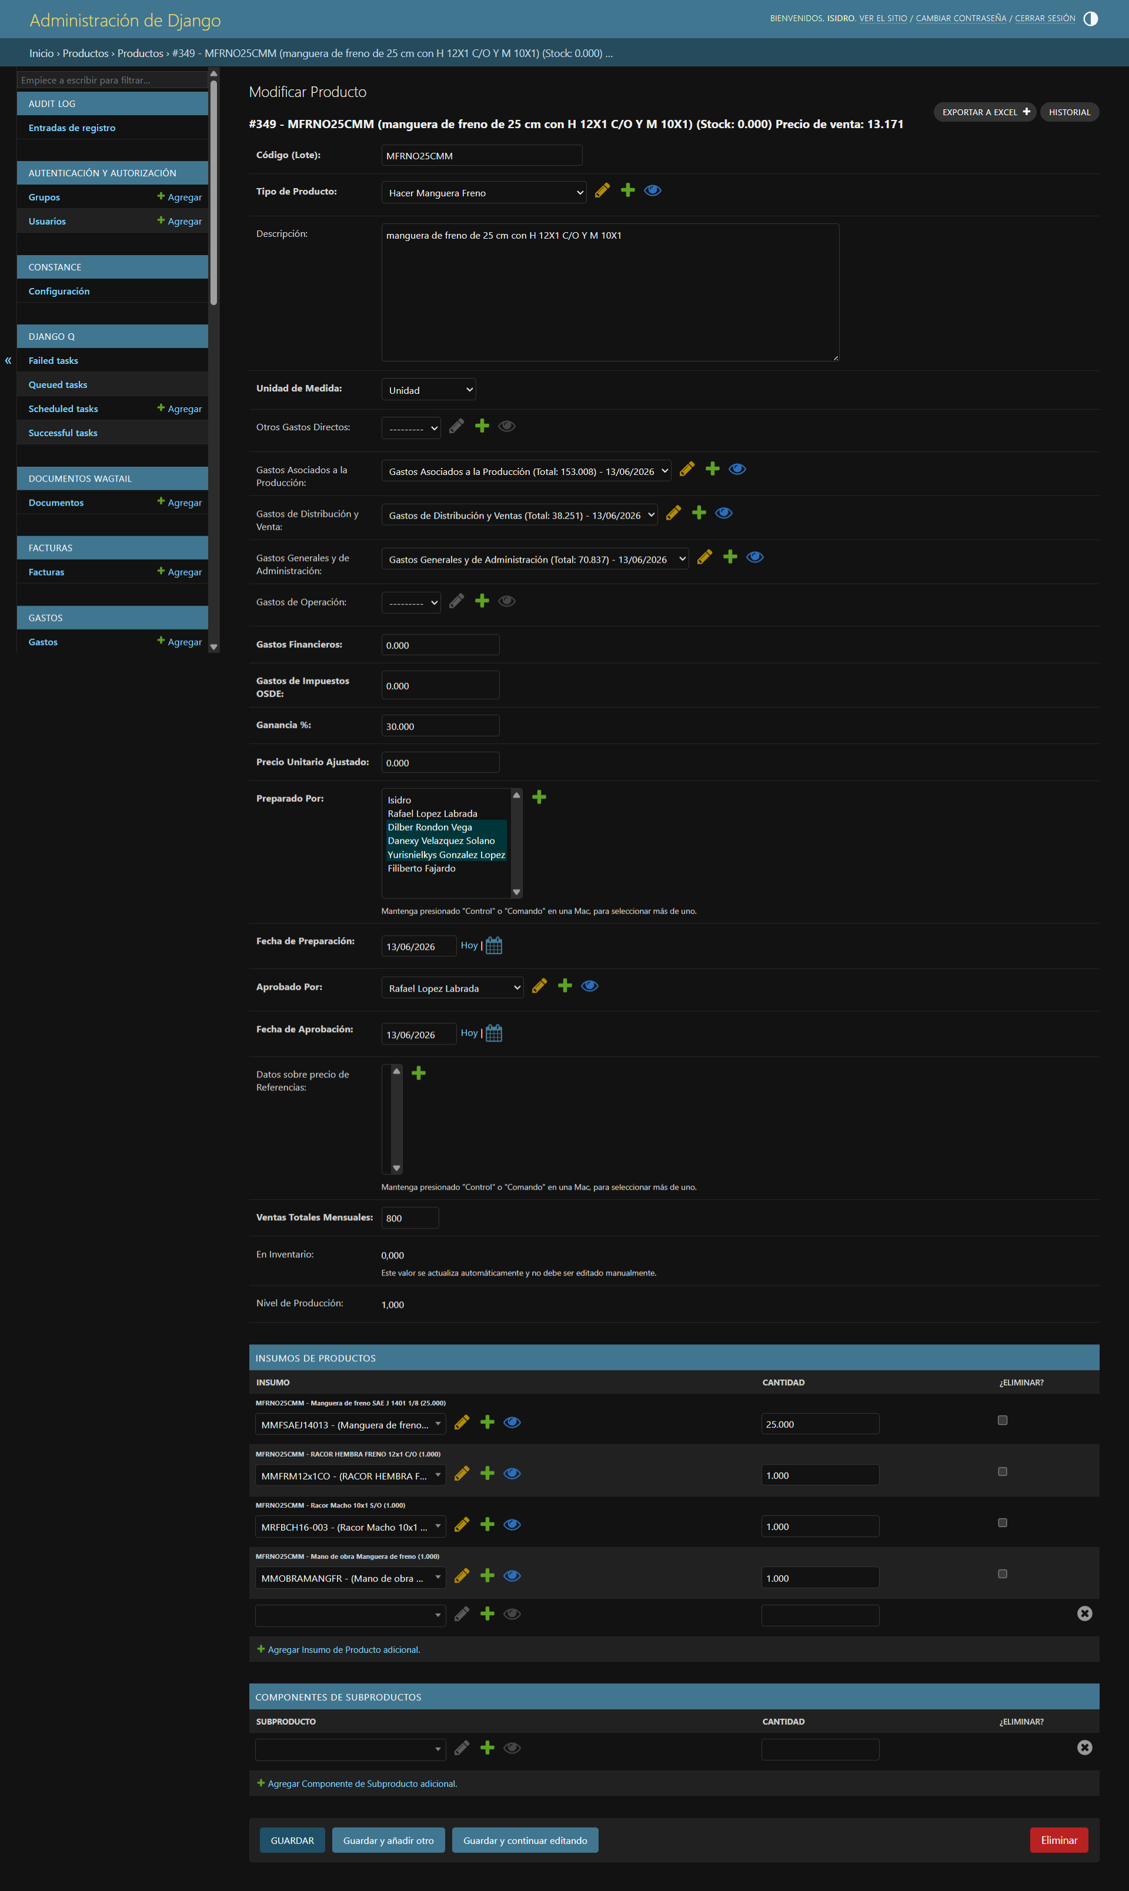Open Configuración under Constance

click(59, 291)
